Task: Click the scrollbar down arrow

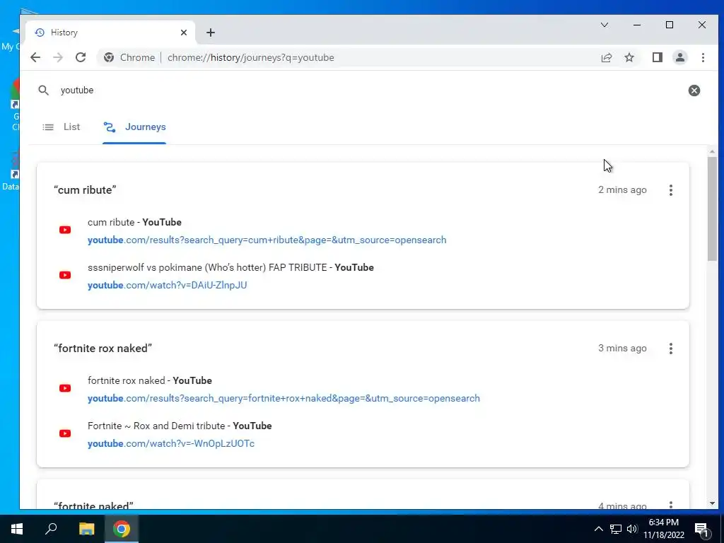Action: tap(712, 503)
